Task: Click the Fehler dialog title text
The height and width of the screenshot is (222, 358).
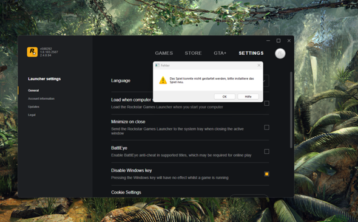Action: coord(165,66)
